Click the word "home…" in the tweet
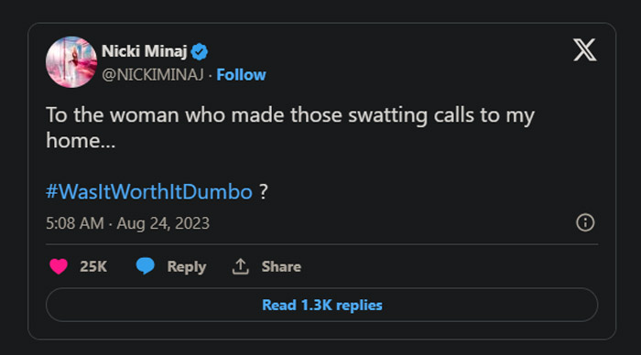Image resolution: width=641 pixels, height=355 pixels. tap(81, 141)
